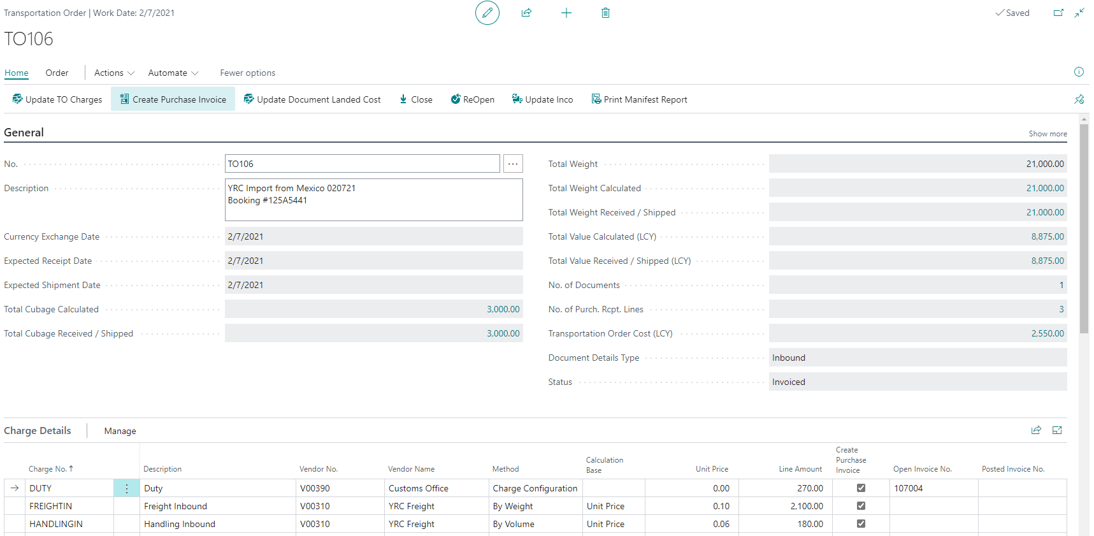Click the share icon in header
This screenshot has width=1094, height=536.
coord(526,13)
